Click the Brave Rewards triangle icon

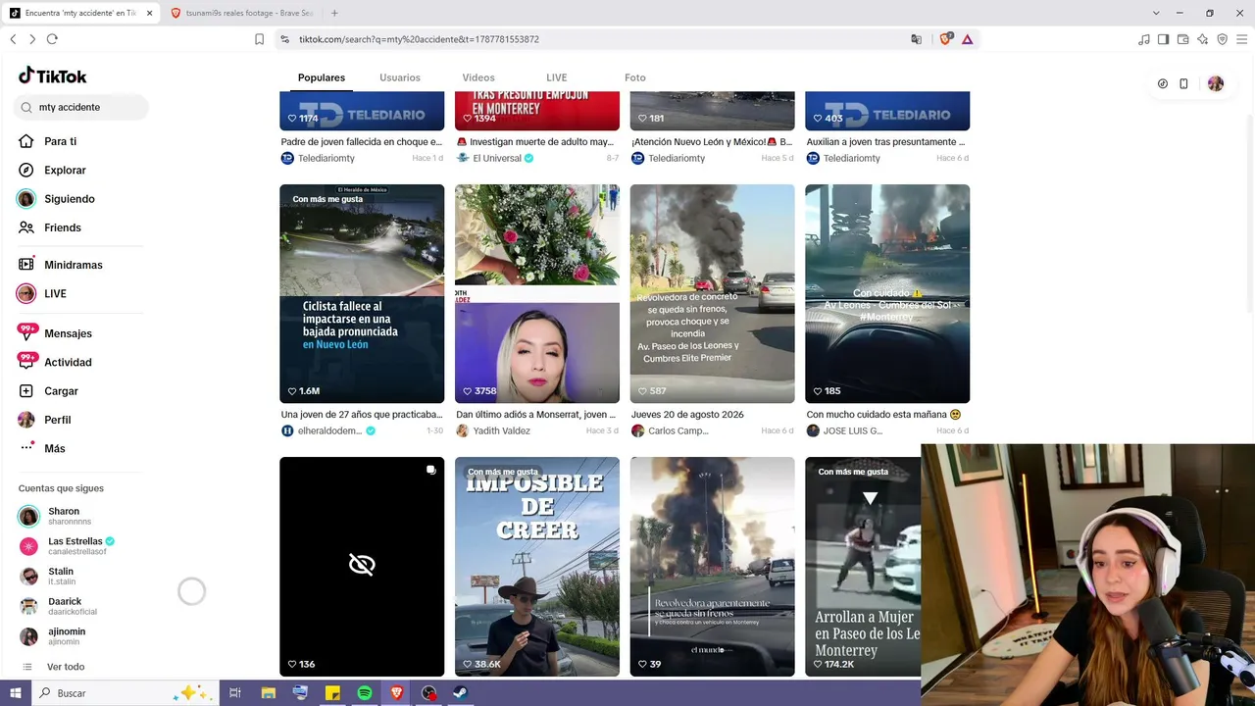[967, 39]
